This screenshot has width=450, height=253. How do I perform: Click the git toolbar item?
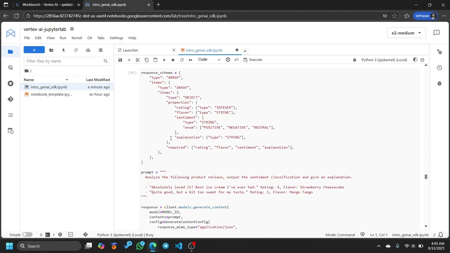237,60
